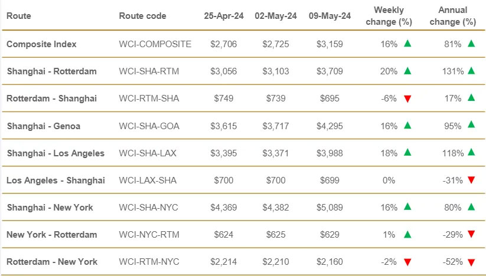Image resolution: width=486 pixels, height=276 pixels.
Task: Click green annual arrow for Shanghai - Genoa
Action: [471, 125]
